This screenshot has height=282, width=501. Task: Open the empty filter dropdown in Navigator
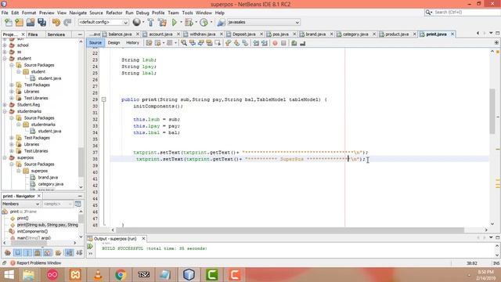click(57, 204)
